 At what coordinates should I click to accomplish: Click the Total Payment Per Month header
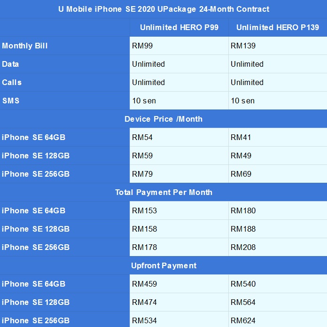point(163,192)
